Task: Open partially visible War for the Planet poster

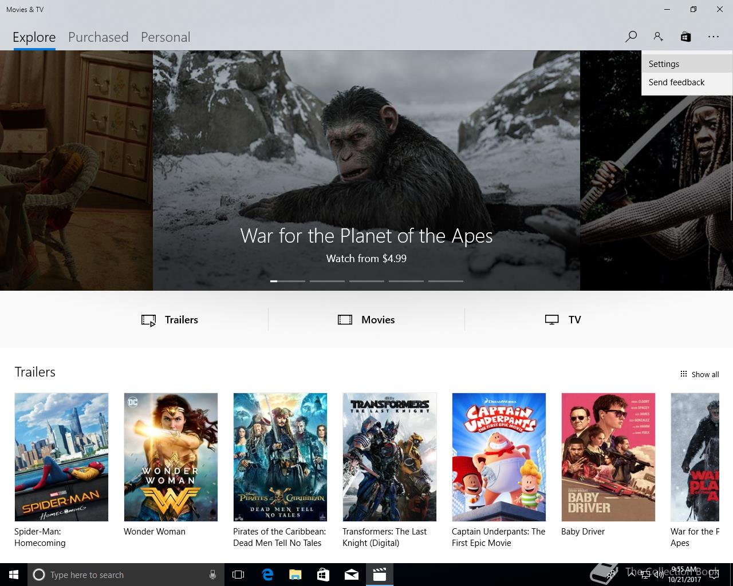Action: [695, 457]
